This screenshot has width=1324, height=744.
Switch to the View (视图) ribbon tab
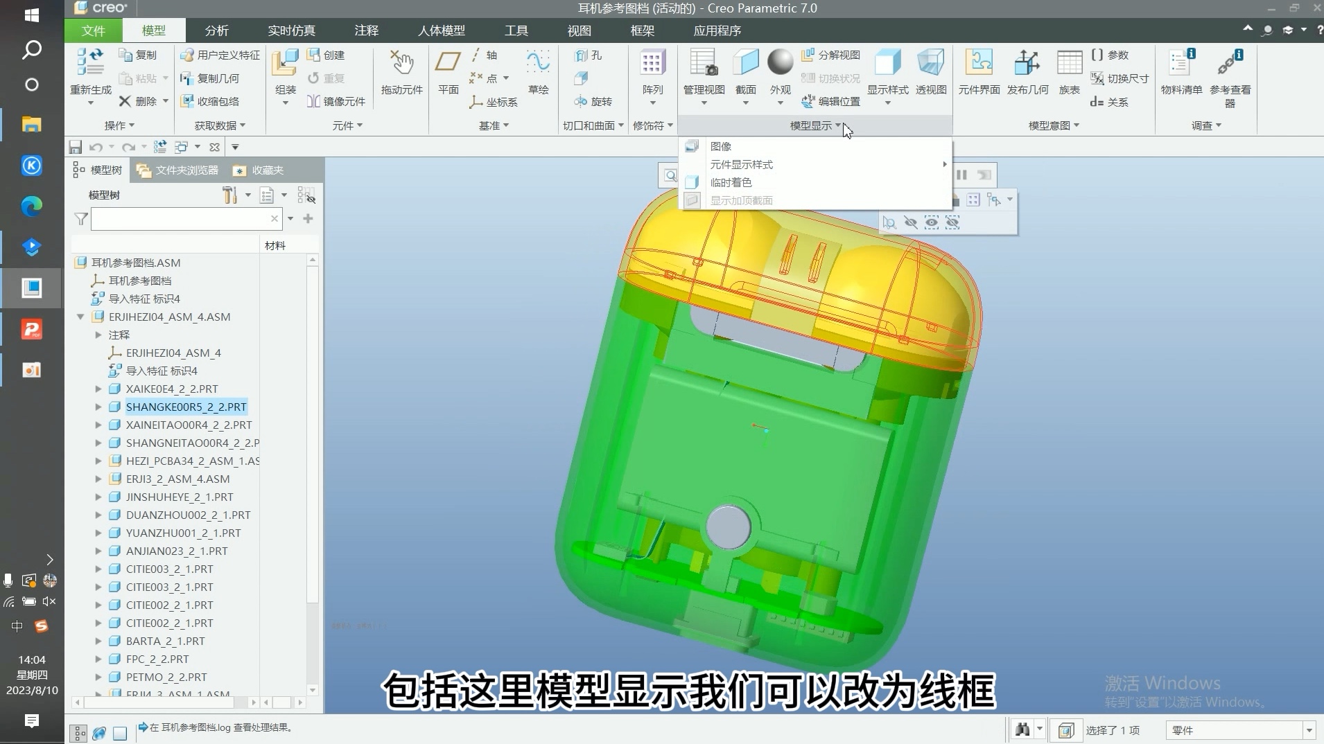tap(579, 30)
